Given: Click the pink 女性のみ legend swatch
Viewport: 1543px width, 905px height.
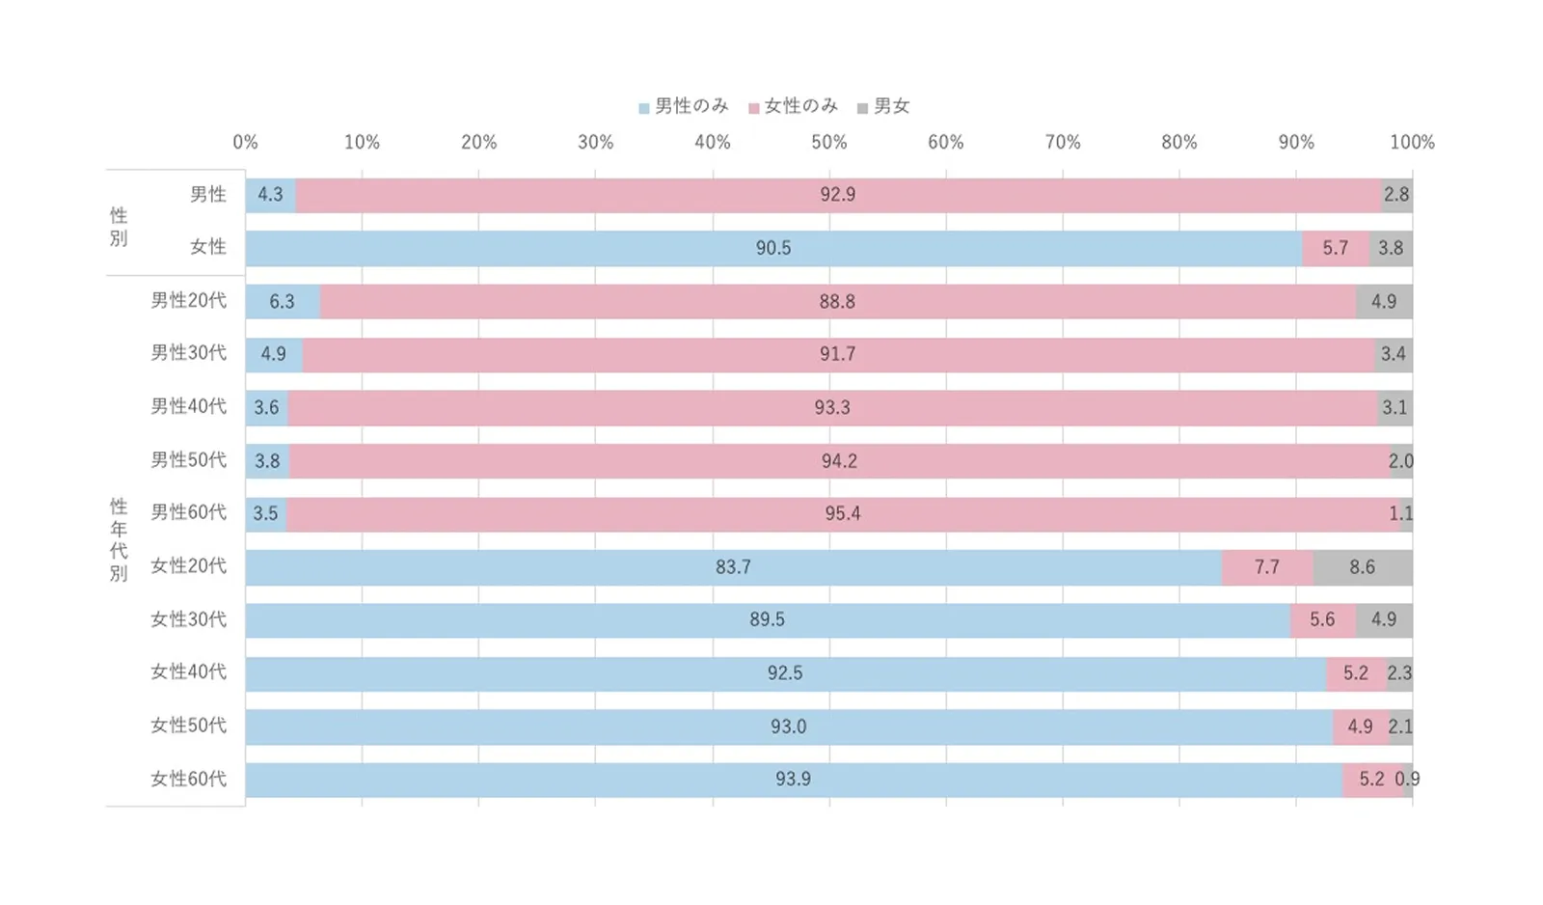Looking at the screenshot, I should (x=753, y=108).
